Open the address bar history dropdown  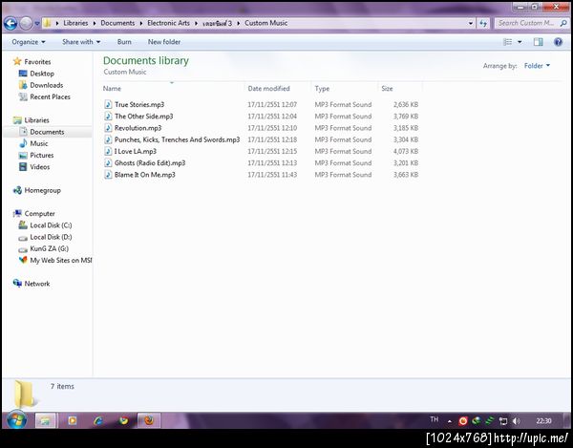(x=471, y=23)
